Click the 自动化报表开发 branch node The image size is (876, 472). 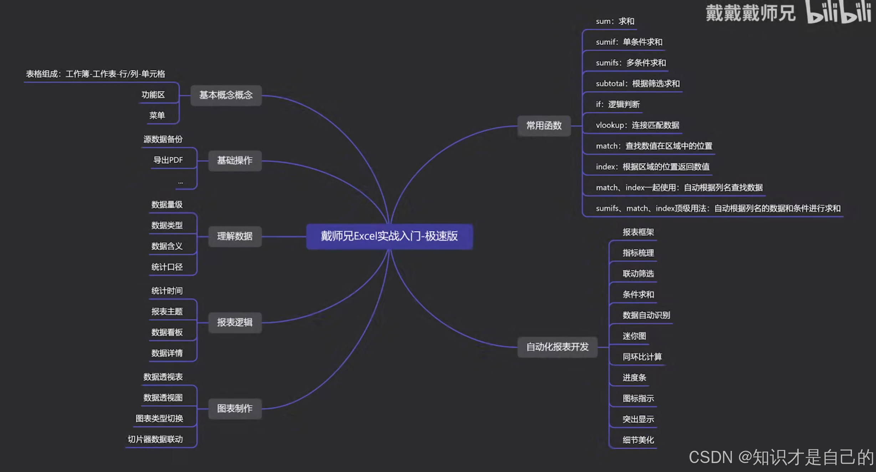coord(557,347)
